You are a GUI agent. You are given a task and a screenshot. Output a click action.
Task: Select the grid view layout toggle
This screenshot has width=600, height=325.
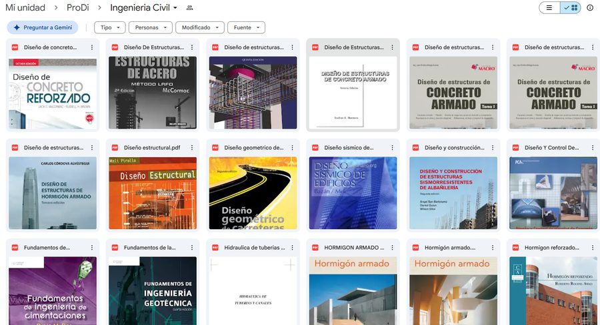(x=571, y=7)
